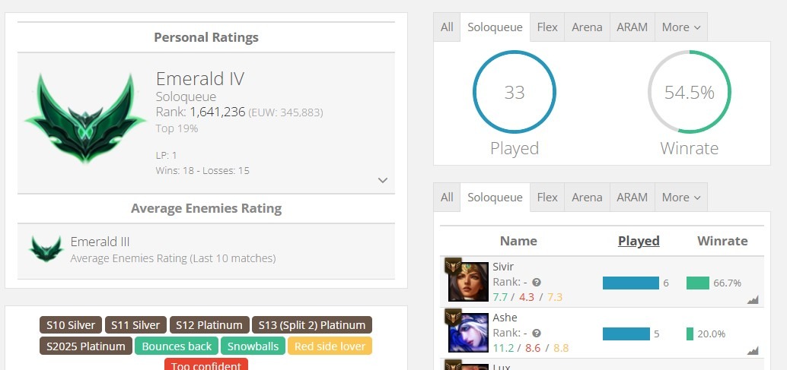
Task: Click the Ashe champion name
Action: (505, 318)
